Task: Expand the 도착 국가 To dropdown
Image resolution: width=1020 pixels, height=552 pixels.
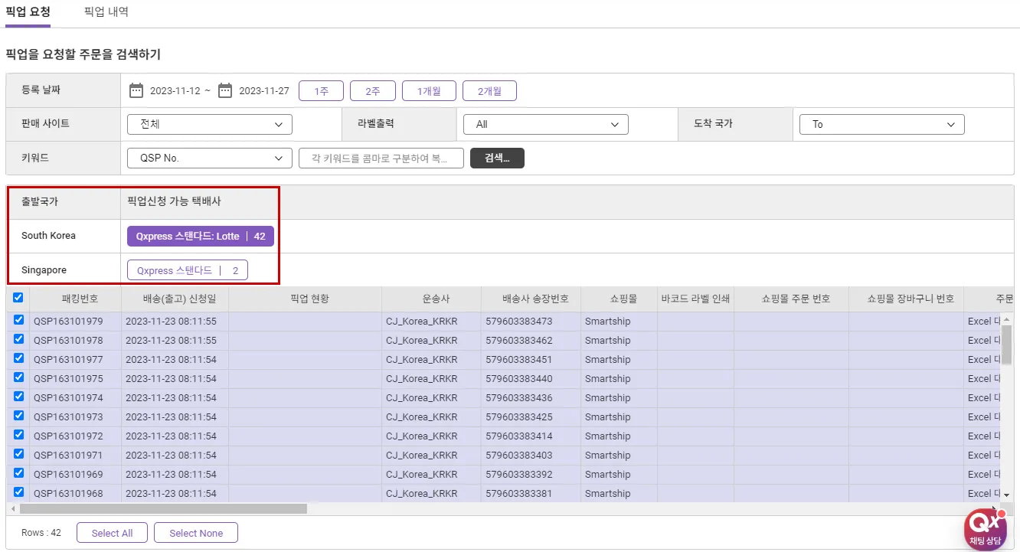Action: pos(881,124)
